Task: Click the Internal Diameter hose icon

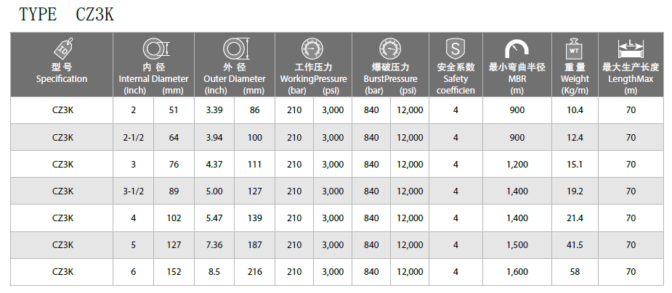Action: pyautogui.click(x=153, y=49)
